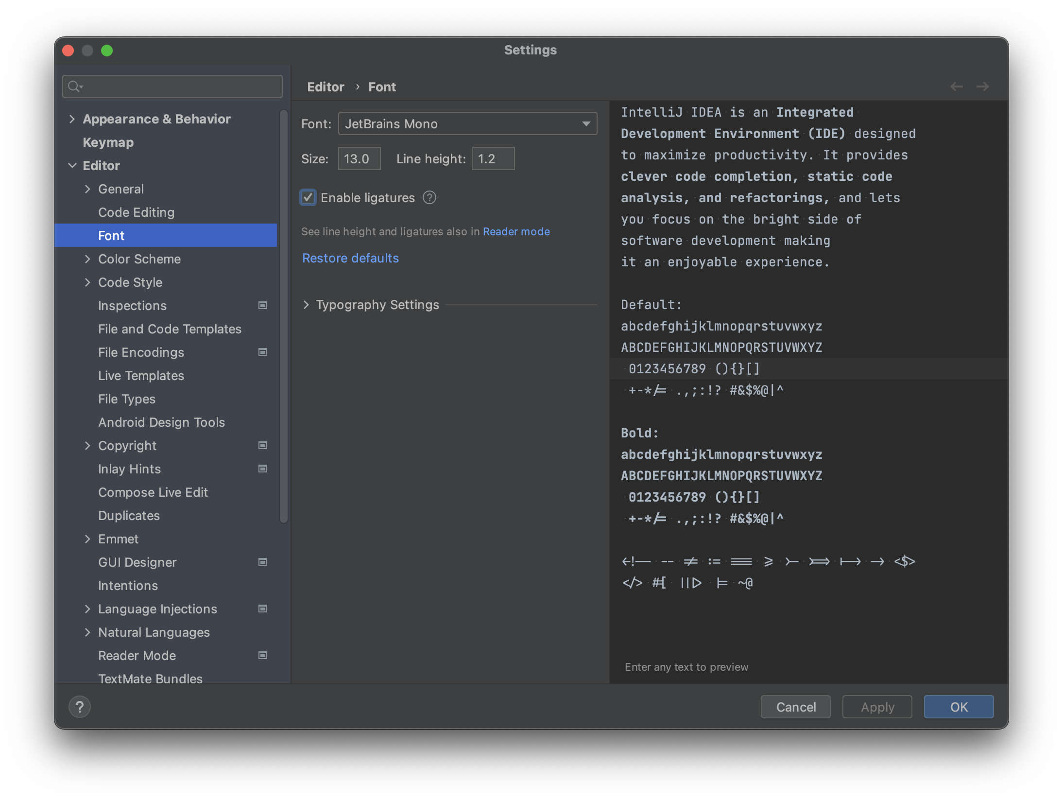This screenshot has height=801, width=1063.
Task: Click the help question mark button
Action: (x=80, y=706)
